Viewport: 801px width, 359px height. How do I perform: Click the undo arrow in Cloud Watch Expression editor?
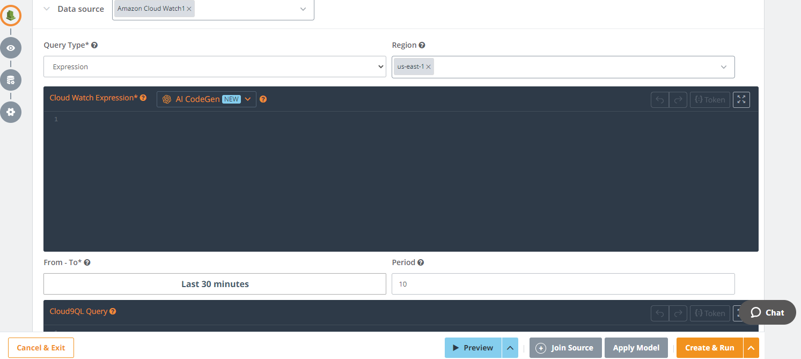[659, 100]
